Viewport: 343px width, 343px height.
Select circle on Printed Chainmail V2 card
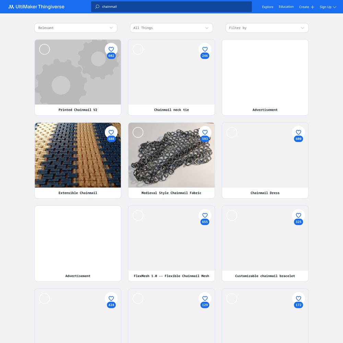(x=44, y=49)
